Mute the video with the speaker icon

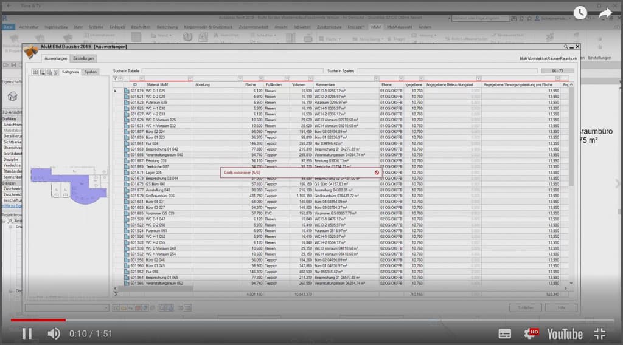coord(54,333)
